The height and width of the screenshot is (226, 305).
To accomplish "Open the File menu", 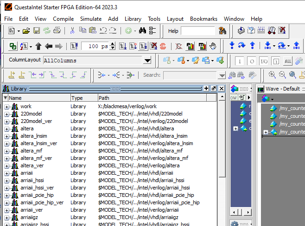I will (x=8, y=19).
